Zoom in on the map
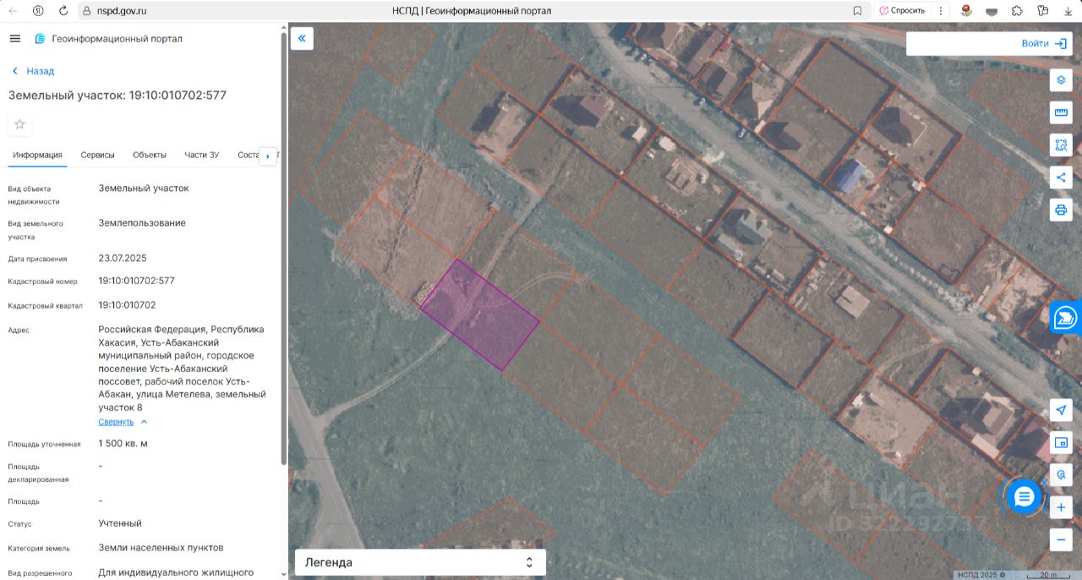The image size is (1082, 580). [x=1062, y=507]
